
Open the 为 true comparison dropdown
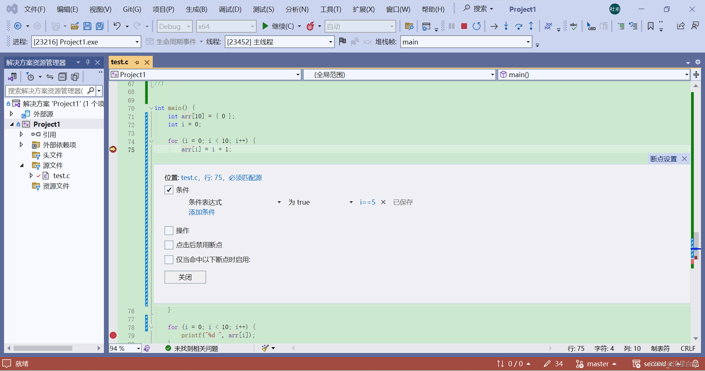click(351, 202)
